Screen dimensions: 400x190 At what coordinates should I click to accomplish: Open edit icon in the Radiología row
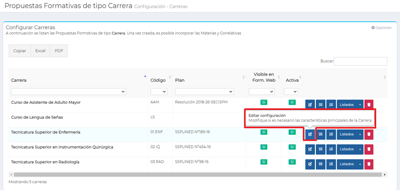coord(310,164)
